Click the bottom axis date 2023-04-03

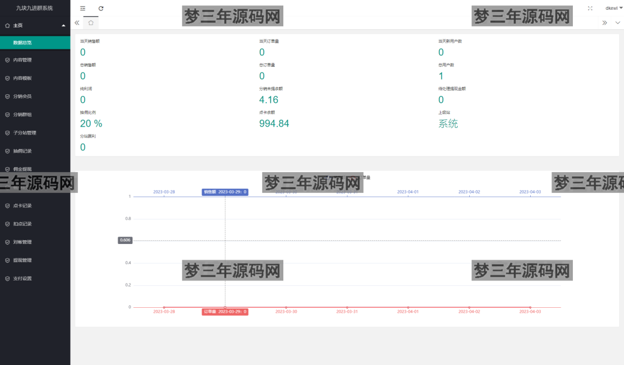click(530, 312)
